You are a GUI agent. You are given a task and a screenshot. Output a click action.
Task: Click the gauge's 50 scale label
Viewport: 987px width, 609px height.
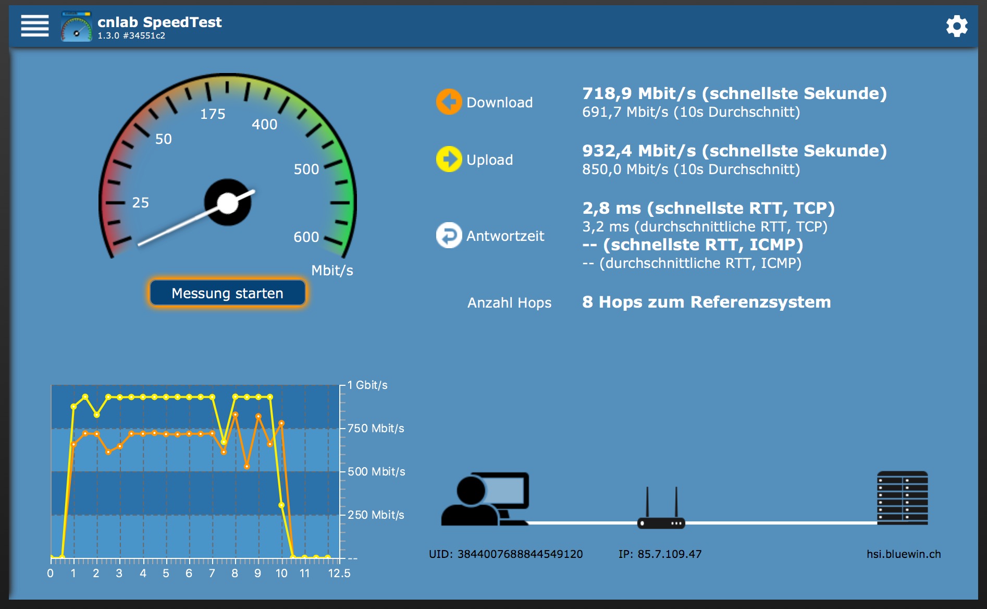pos(164,139)
